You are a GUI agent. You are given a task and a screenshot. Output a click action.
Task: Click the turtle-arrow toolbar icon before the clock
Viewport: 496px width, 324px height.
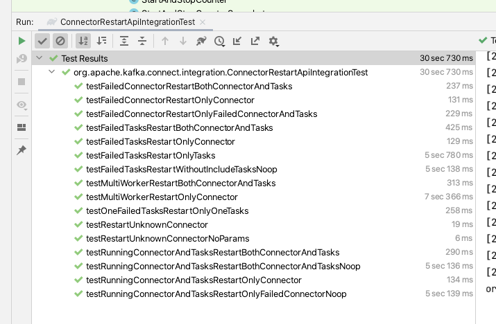[x=201, y=41]
